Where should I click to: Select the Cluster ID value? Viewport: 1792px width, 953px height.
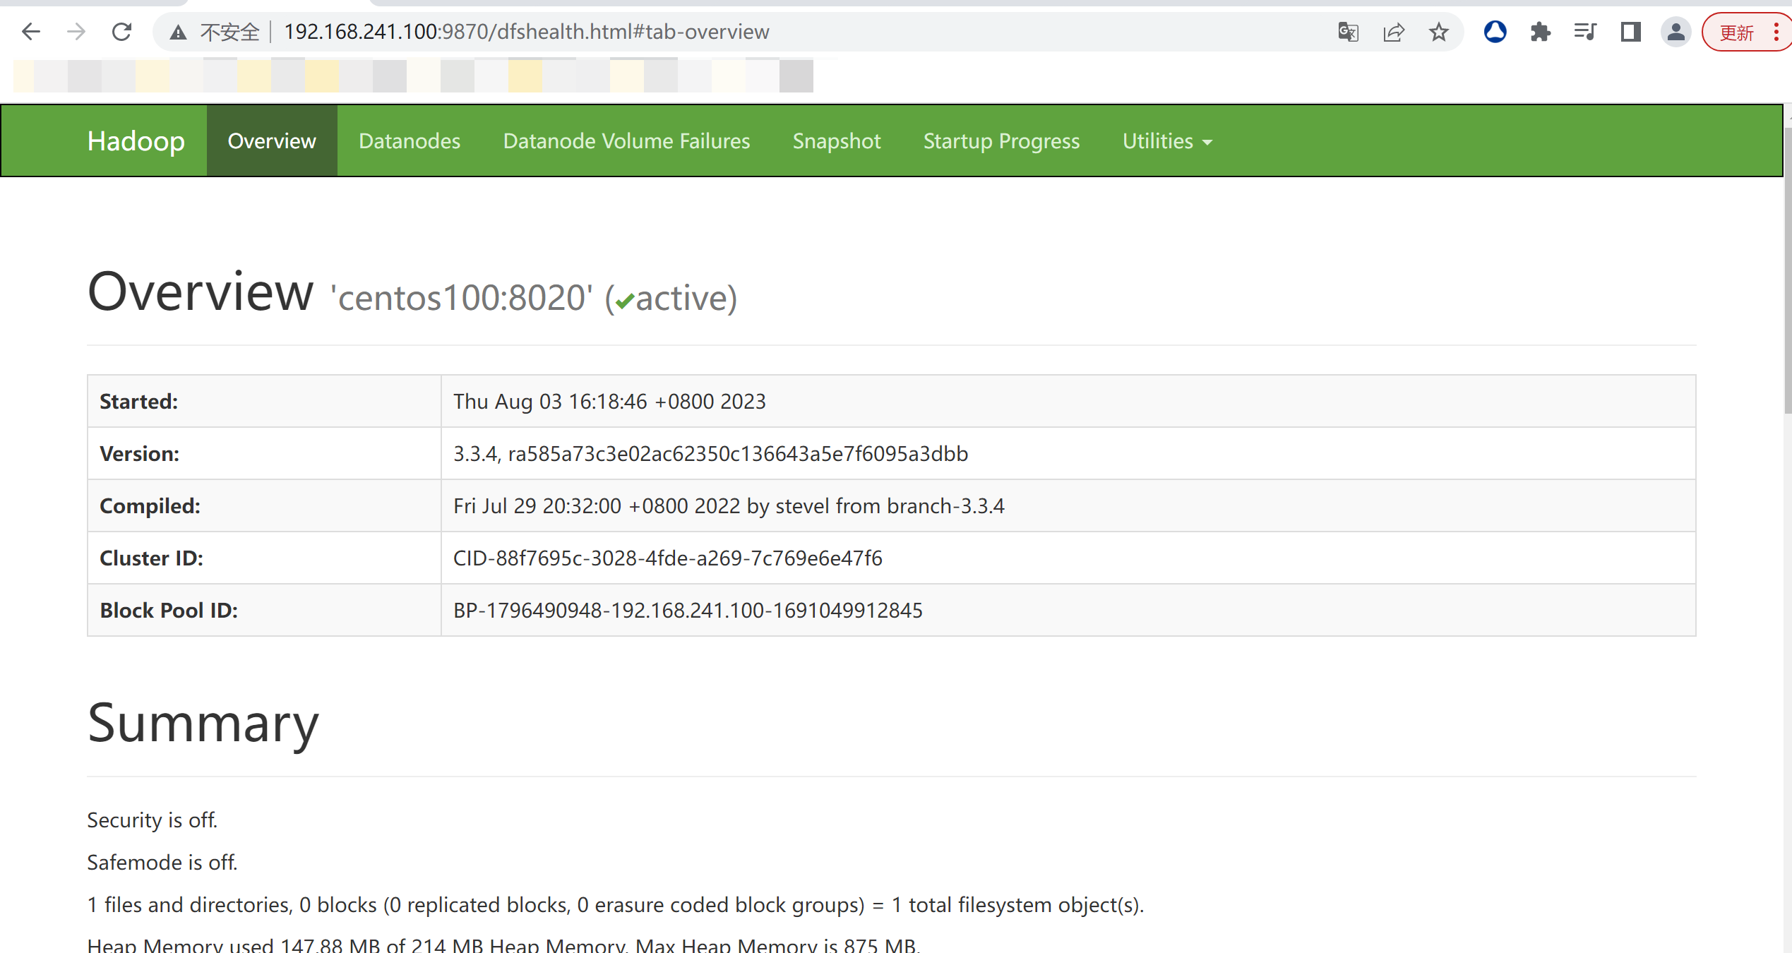pos(667,558)
